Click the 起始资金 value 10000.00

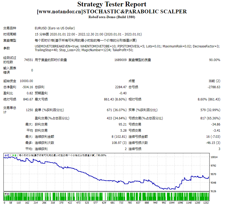26,81
